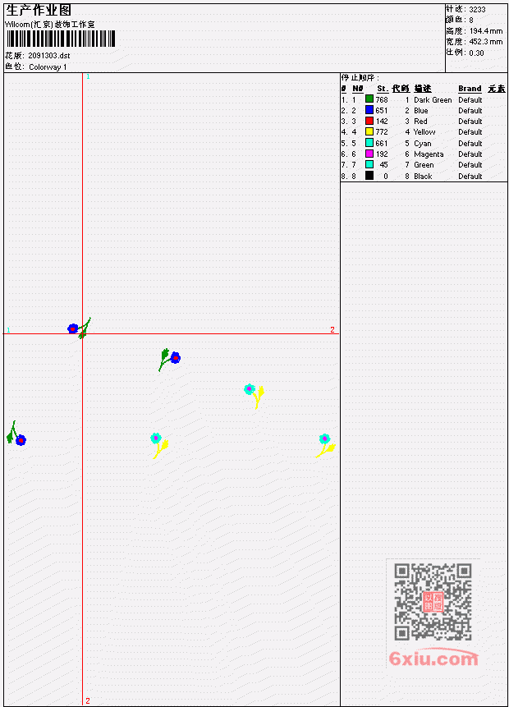Select the scale value 0.30

tap(476, 53)
